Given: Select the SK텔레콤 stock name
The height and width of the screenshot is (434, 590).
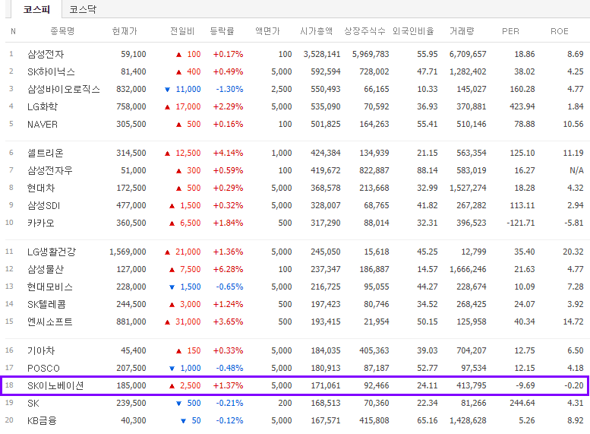Looking at the screenshot, I should (x=46, y=304).
